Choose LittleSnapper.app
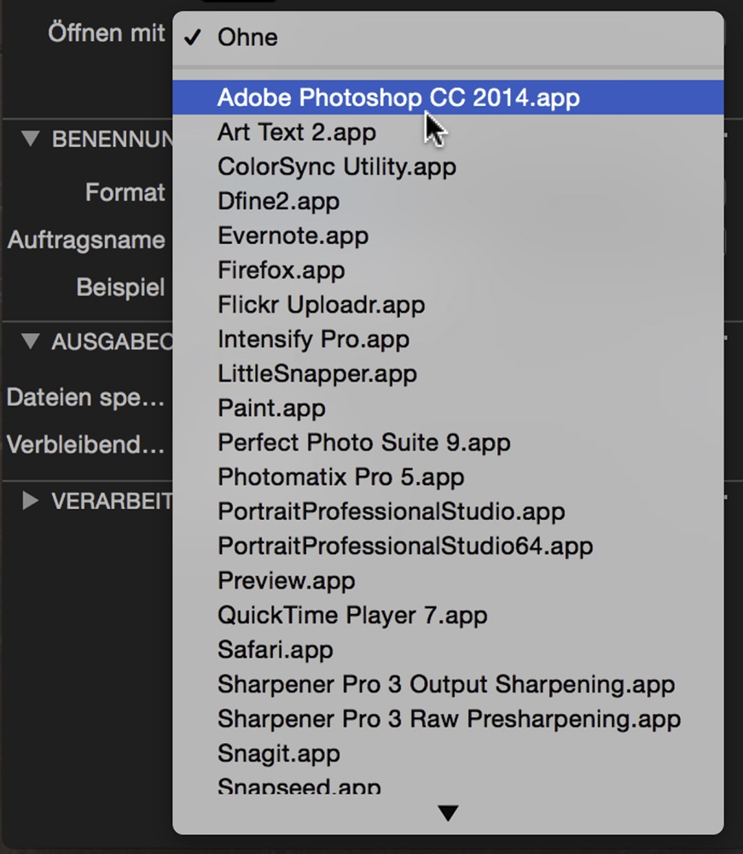 (x=448, y=374)
